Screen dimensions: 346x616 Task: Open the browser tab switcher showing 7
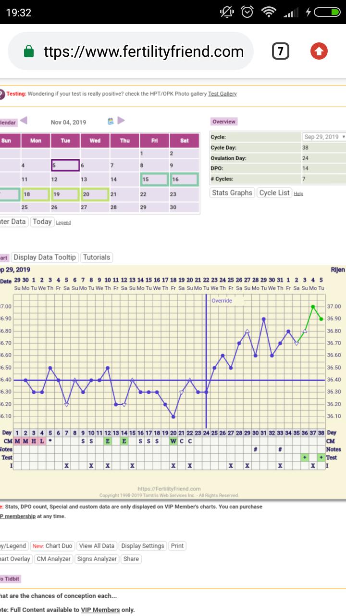pos(280,51)
